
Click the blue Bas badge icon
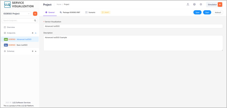[x=6, y=45]
